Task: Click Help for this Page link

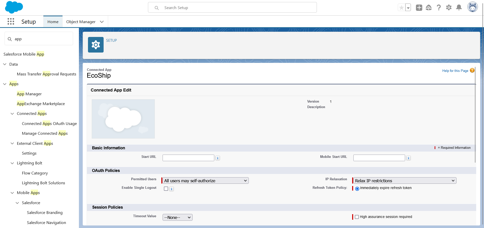Action: [x=455, y=71]
